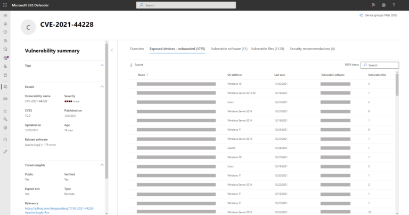The width and height of the screenshot is (409, 215).
Task: Collapse the vulnerability summary side panel
Action: click(x=112, y=50)
